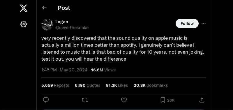Open the three-dot more options menu
This screenshot has height=110, width=233.
click(204, 24)
